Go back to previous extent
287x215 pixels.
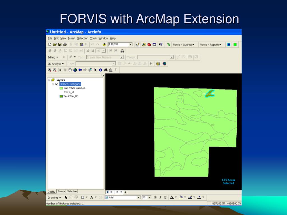pos(80,70)
